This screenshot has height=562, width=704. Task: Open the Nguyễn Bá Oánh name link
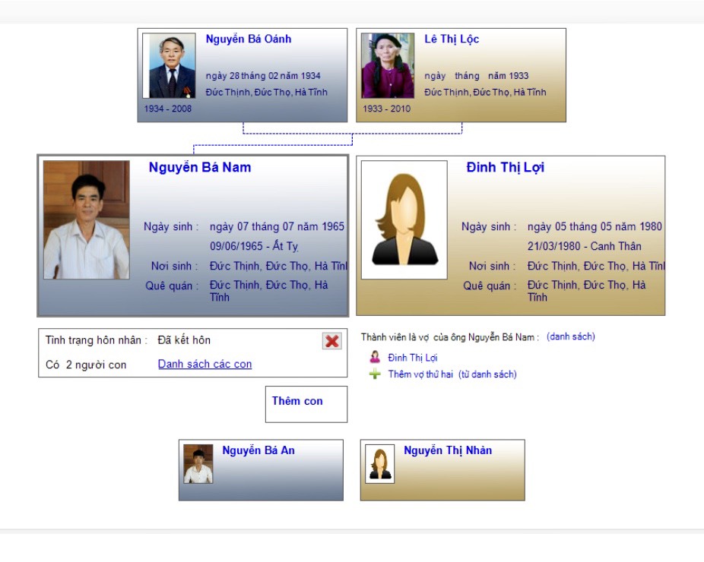coord(249,39)
